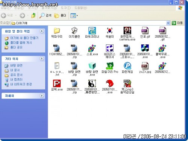
Task: Select the 화면캡쳐 camera.exe icon
Action: pos(127,30)
